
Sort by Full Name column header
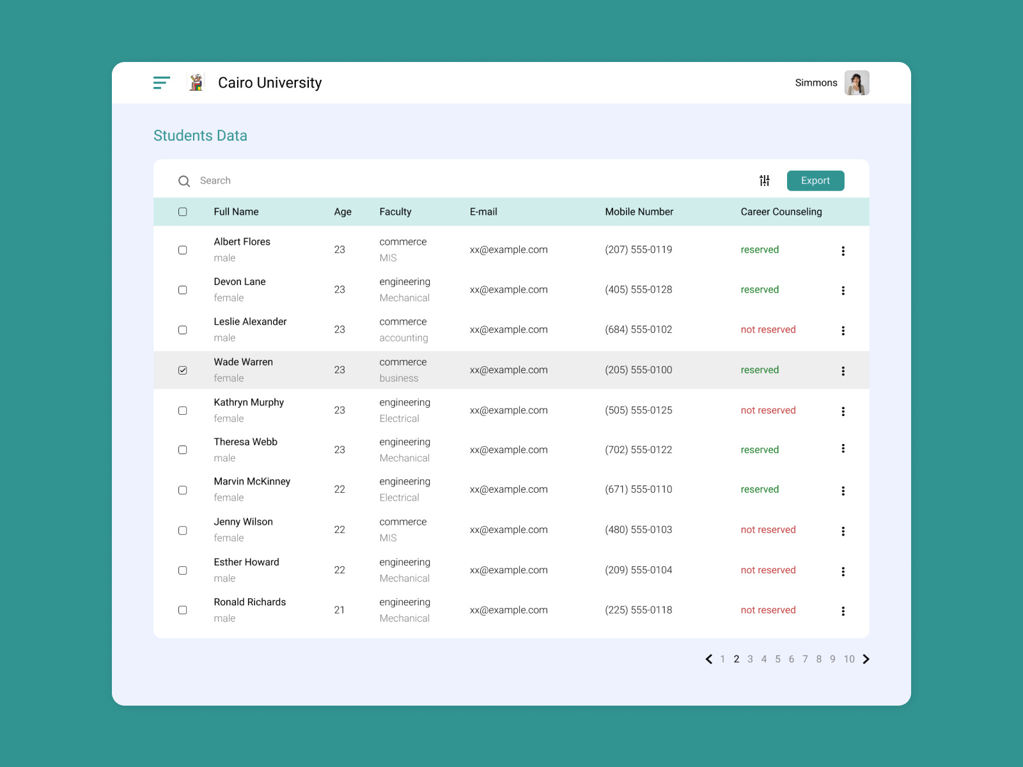(236, 212)
